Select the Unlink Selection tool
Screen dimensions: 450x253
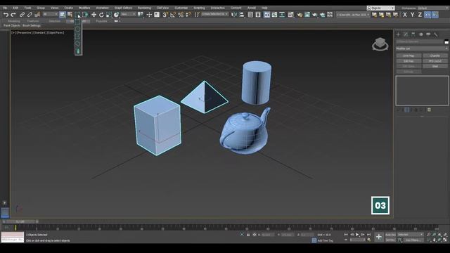pyautogui.click(x=30, y=15)
